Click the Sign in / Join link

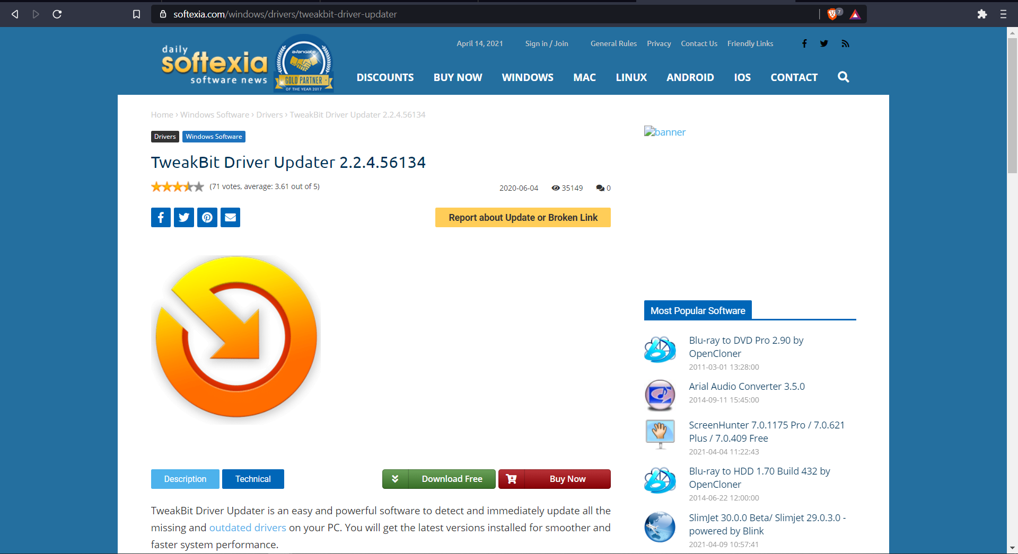547,43
